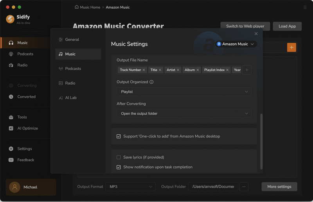Click the envelope icon beside Feedback
The image size is (313, 202).
(x=11, y=160)
